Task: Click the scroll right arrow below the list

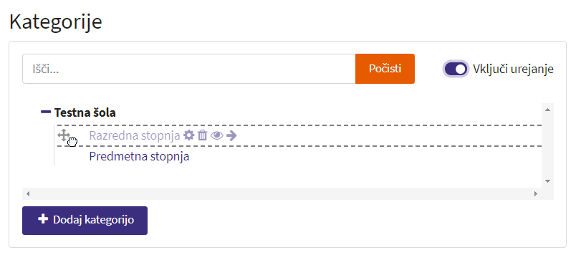Action: (535, 193)
